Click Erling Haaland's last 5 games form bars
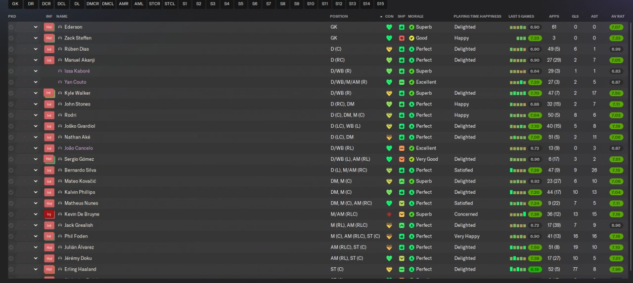Viewport: 633px width, 283px height. pos(518,270)
